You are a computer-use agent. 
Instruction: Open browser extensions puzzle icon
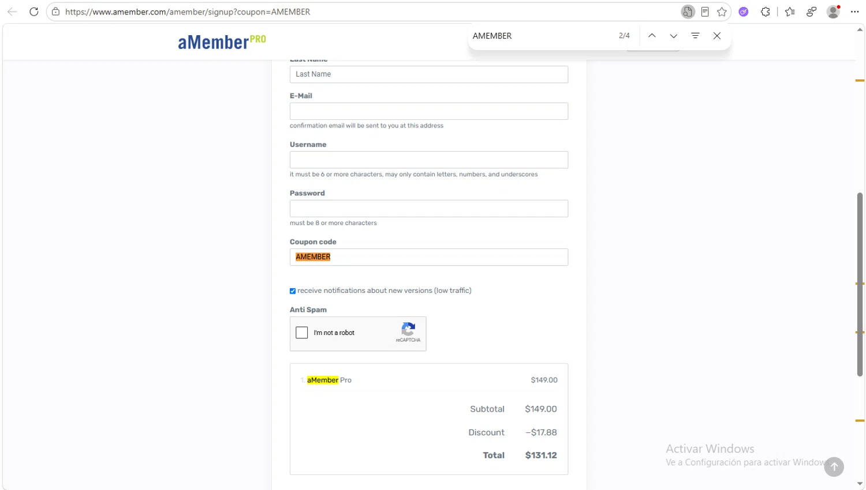(x=766, y=12)
